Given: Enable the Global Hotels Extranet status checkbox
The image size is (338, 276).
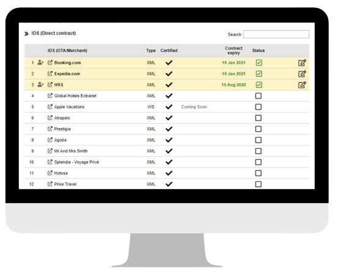Looking at the screenshot, I should point(259,96).
